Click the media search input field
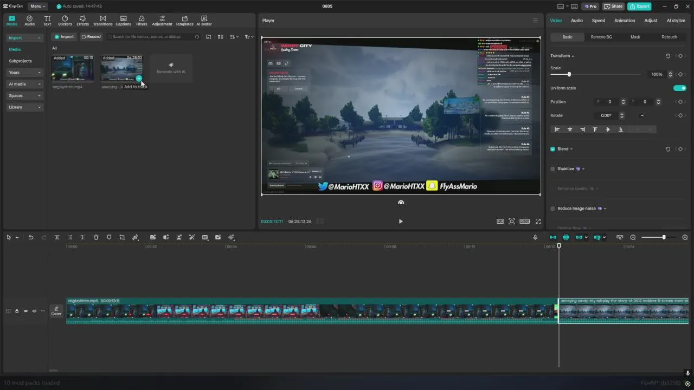This screenshot has width=694, height=390. point(153,37)
